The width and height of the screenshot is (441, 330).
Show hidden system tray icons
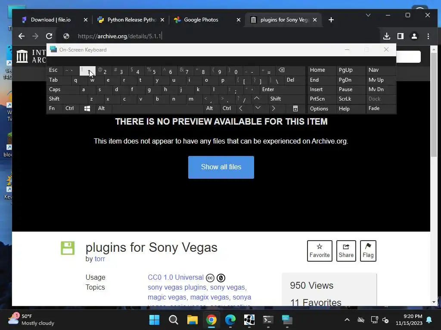click(x=347, y=320)
